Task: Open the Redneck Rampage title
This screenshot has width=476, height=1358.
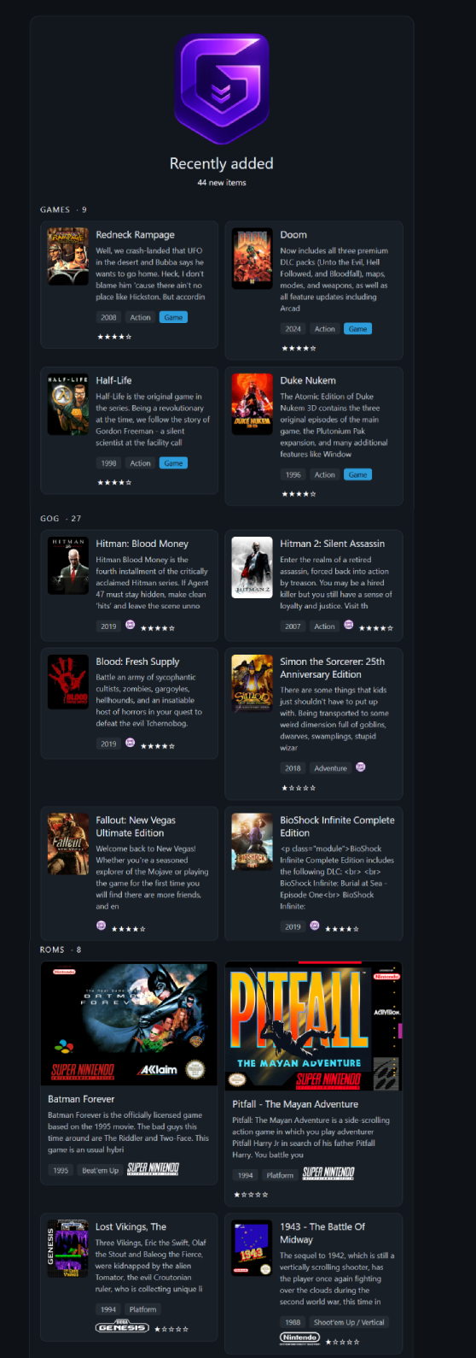Action: [x=135, y=235]
